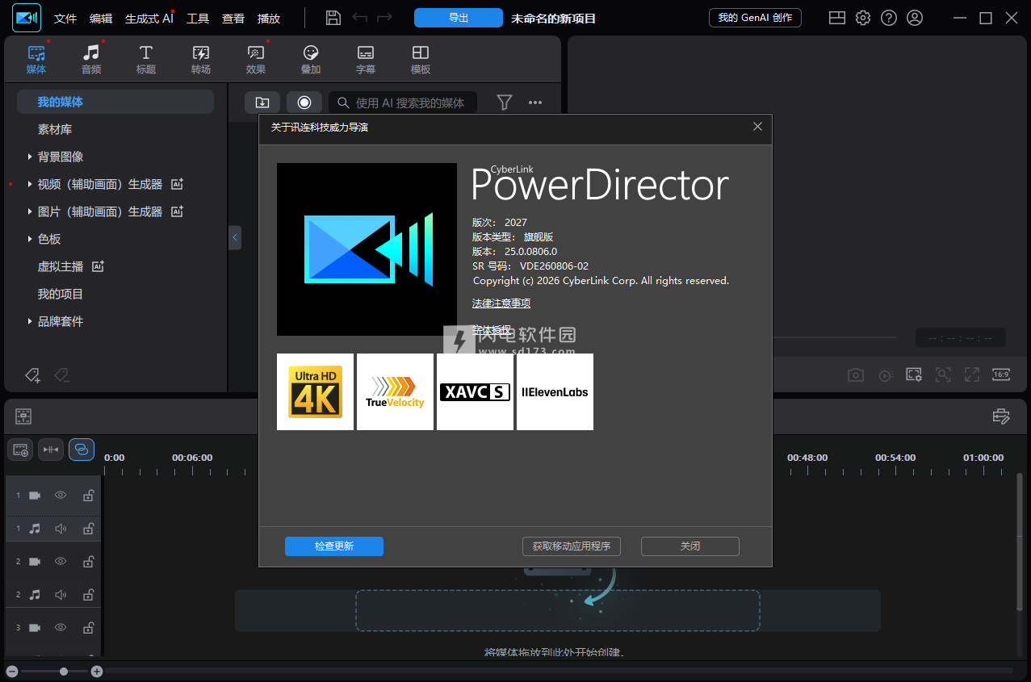Click the 关闭 button in dialog

coord(690,546)
